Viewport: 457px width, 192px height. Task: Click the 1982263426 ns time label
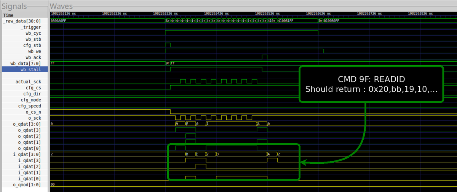(217, 13)
